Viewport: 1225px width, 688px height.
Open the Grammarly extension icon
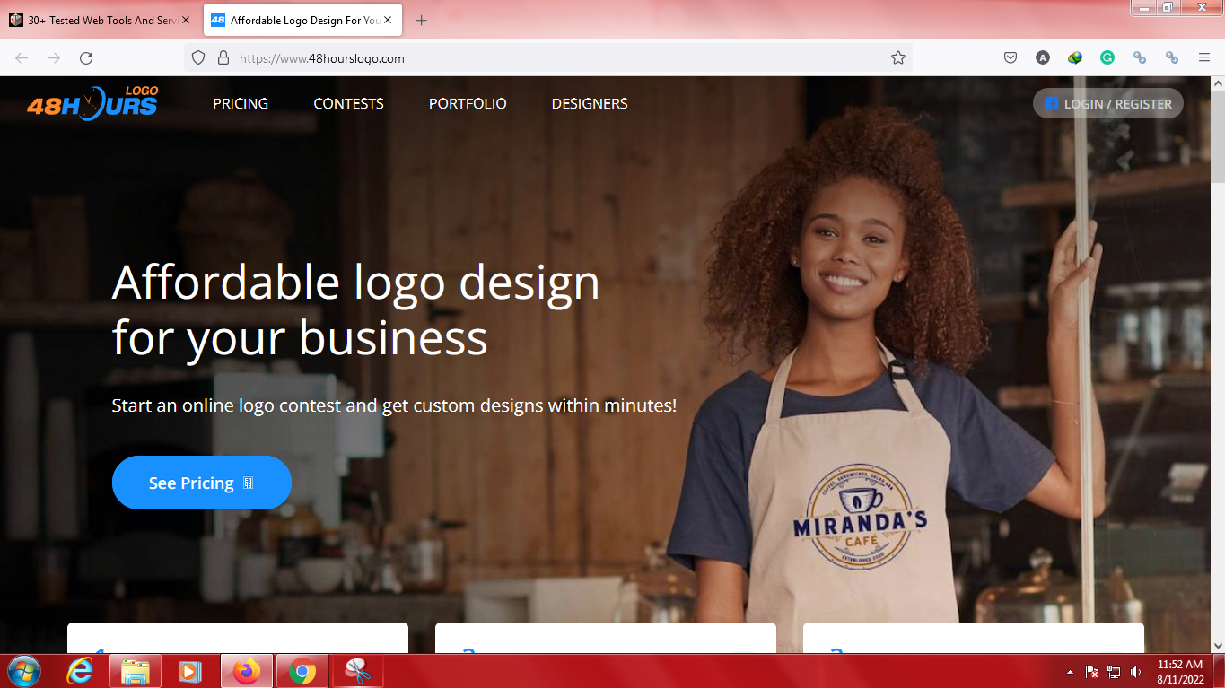(1107, 57)
